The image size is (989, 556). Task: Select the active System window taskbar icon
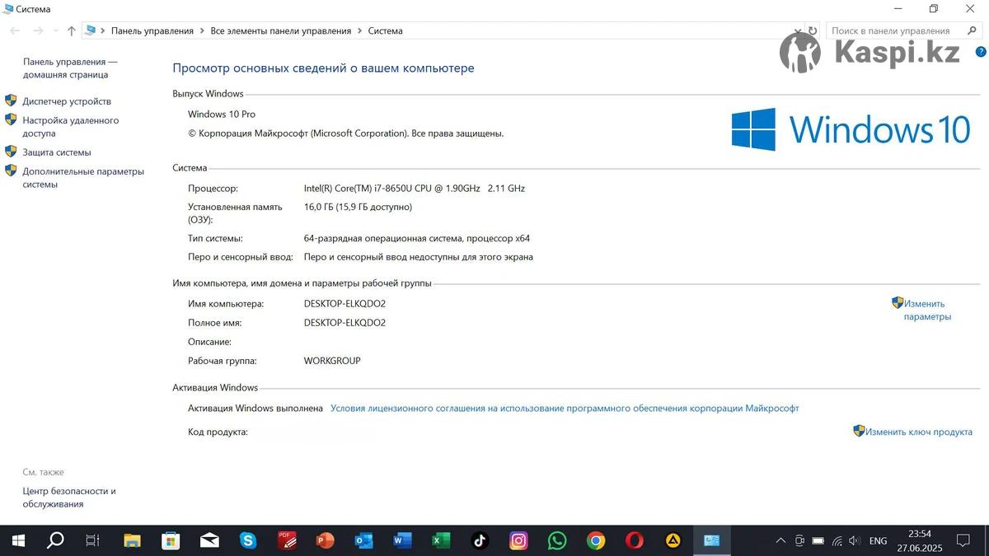pyautogui.click(x=712, y=541)
